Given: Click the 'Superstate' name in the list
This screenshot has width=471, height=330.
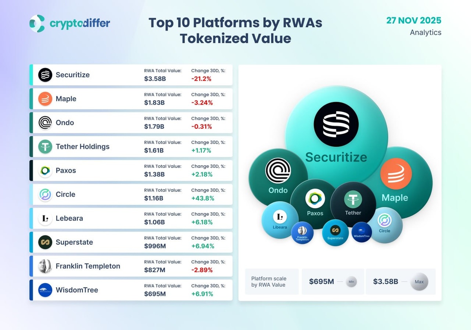Looking at the screenshot, I should point(74,242).
